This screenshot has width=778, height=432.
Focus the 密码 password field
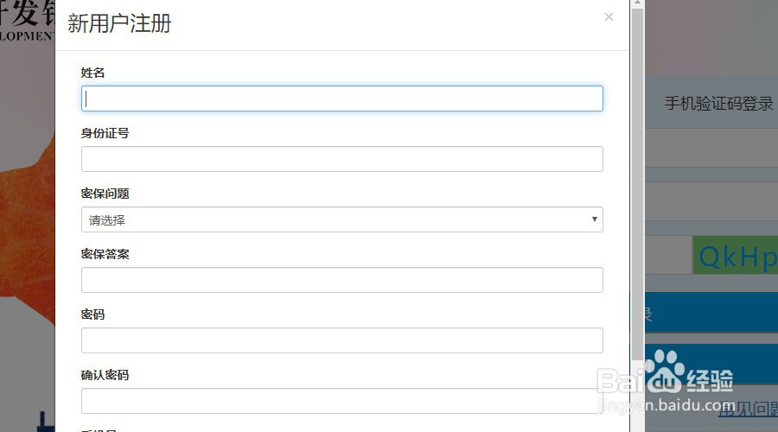(341, 340)
